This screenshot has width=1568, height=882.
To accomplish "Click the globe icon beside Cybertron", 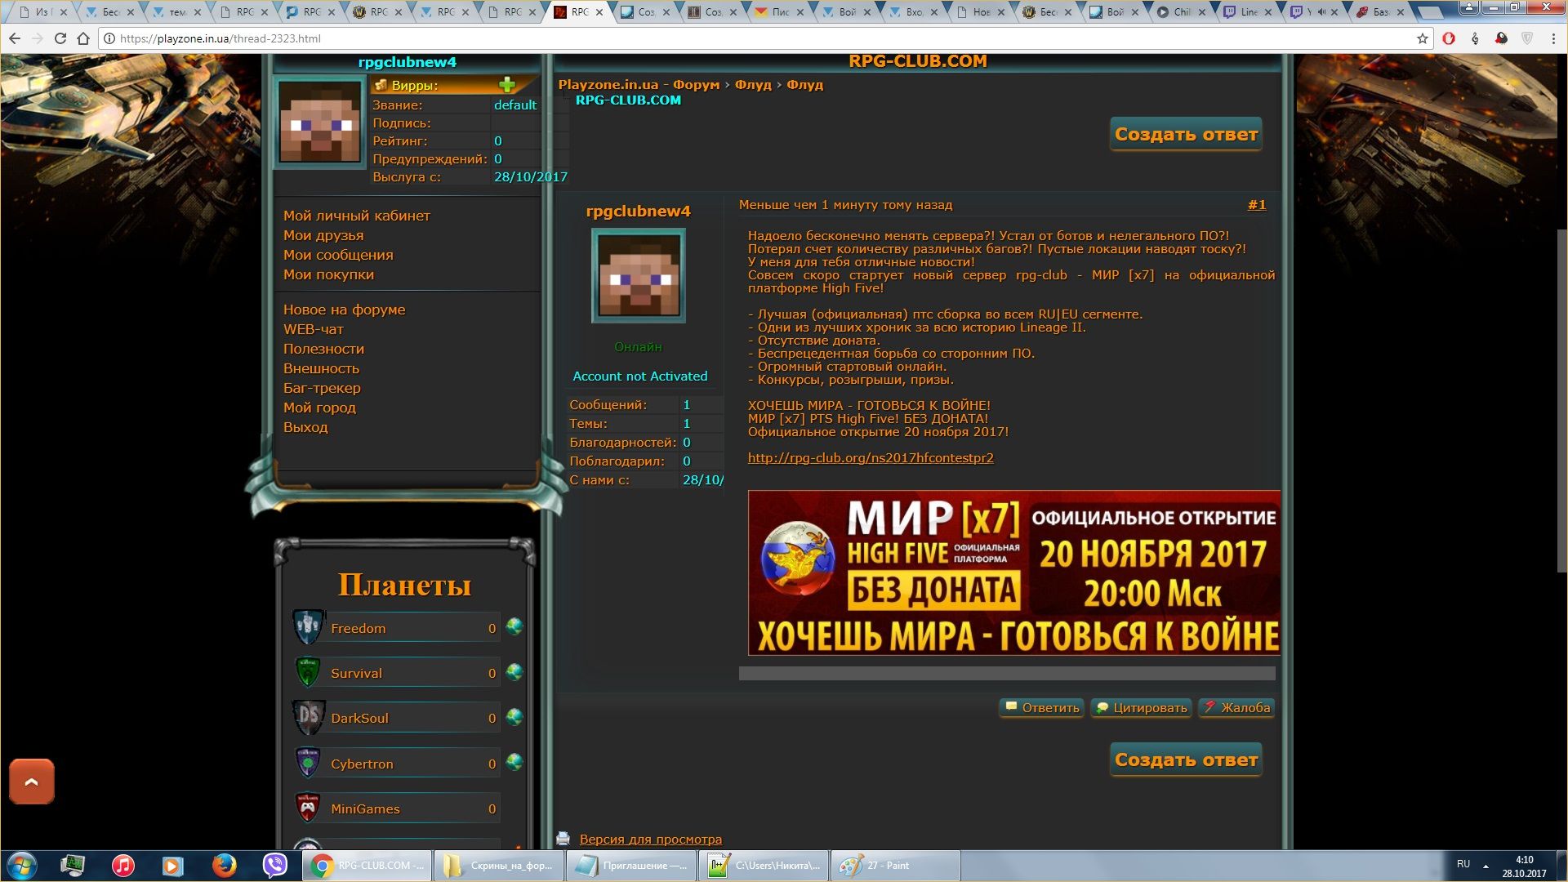I will [514, 762].
